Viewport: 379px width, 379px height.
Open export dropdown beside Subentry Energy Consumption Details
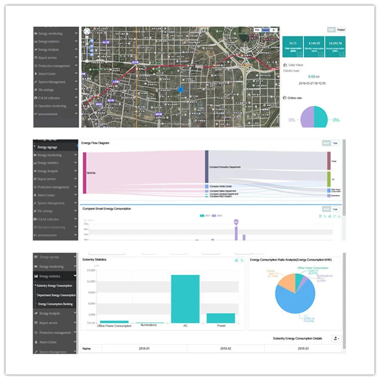coord(336,339)
